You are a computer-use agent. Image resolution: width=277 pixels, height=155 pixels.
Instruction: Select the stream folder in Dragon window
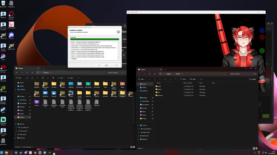coord(122,94)
